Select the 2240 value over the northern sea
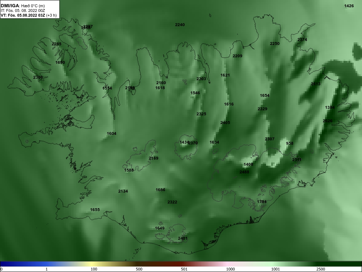Viewport: 362px width, 272px height. (180, 25)
